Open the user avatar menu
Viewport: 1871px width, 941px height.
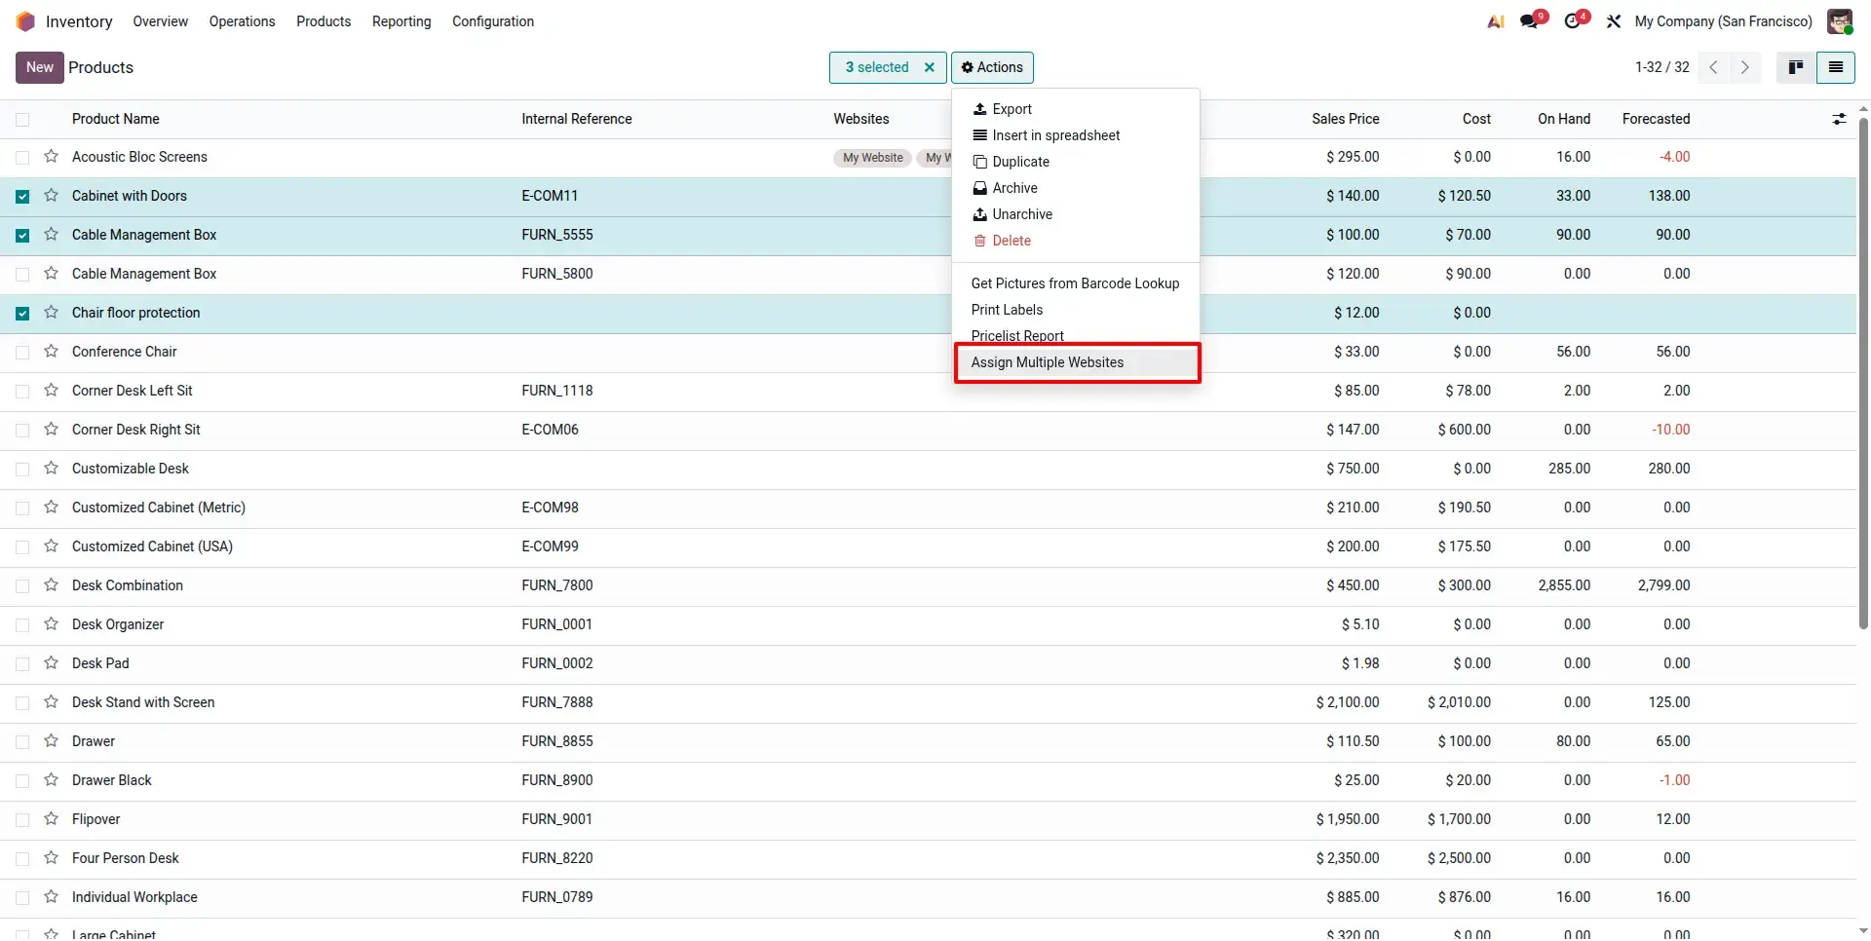click(x=1840, y=21)
